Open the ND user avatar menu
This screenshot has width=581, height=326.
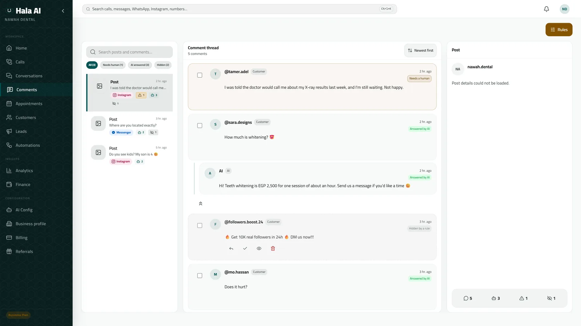pos(564,9)
